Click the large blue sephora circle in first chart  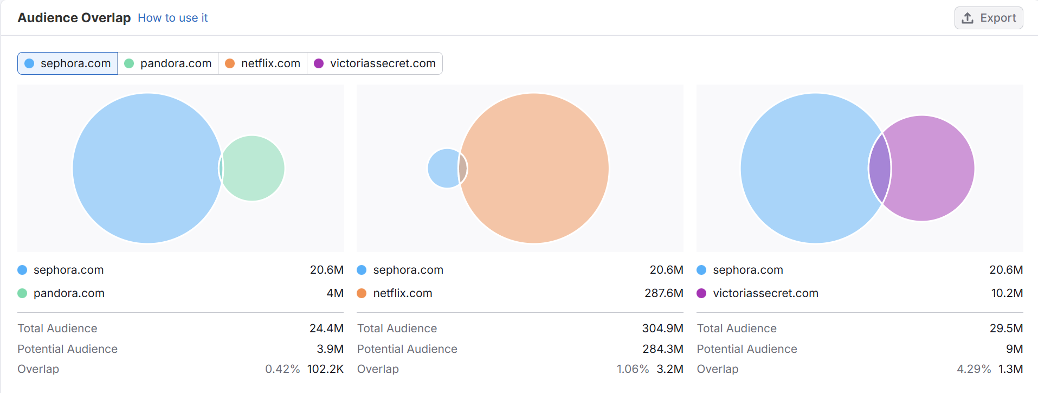146,168
